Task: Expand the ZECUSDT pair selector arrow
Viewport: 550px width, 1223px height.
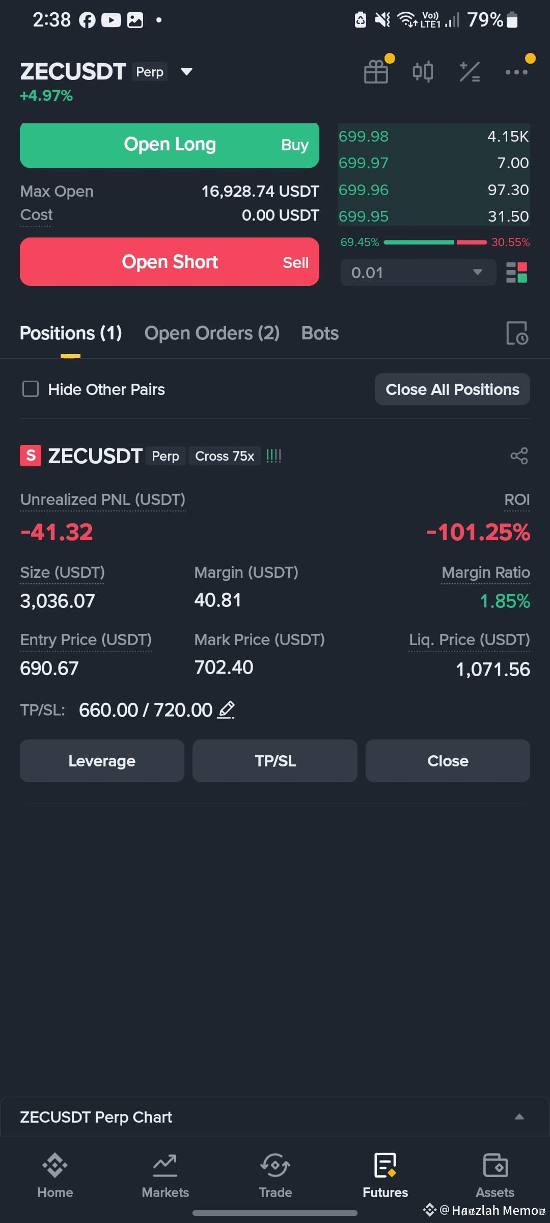Action: pos(187,71)
